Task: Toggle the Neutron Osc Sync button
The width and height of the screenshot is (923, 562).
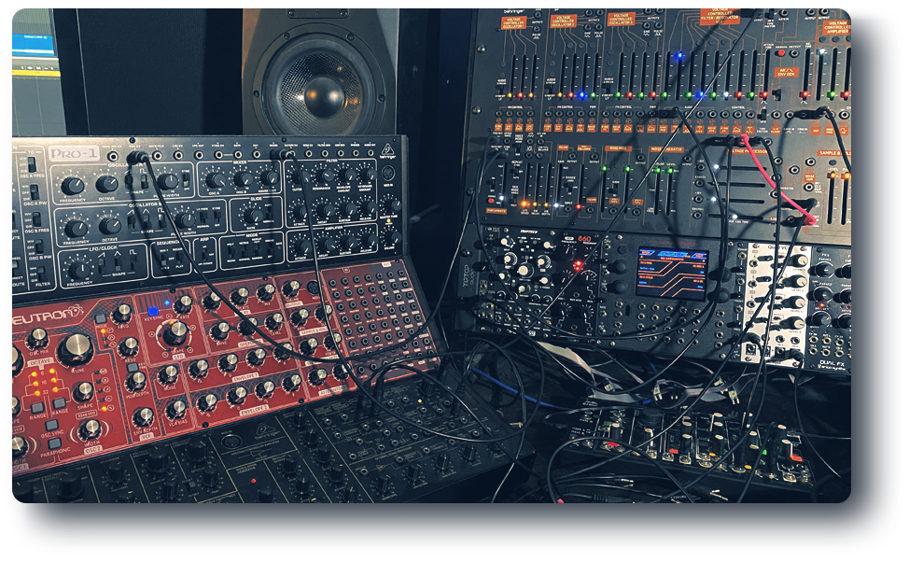Action: click(52, 426)
